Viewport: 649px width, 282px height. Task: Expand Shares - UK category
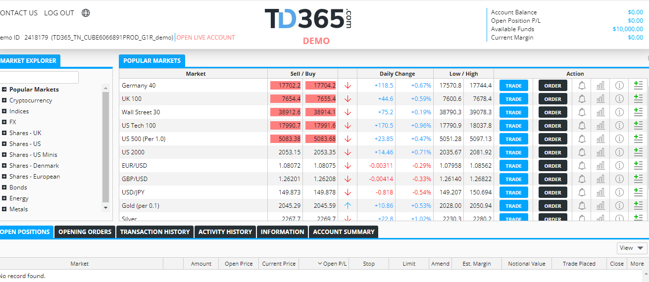pyautogui.click(x=4, y=133)
